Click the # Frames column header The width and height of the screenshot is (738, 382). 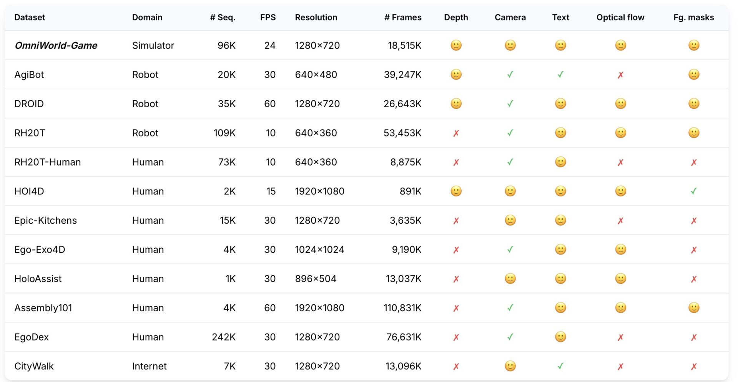click(403, 17)
